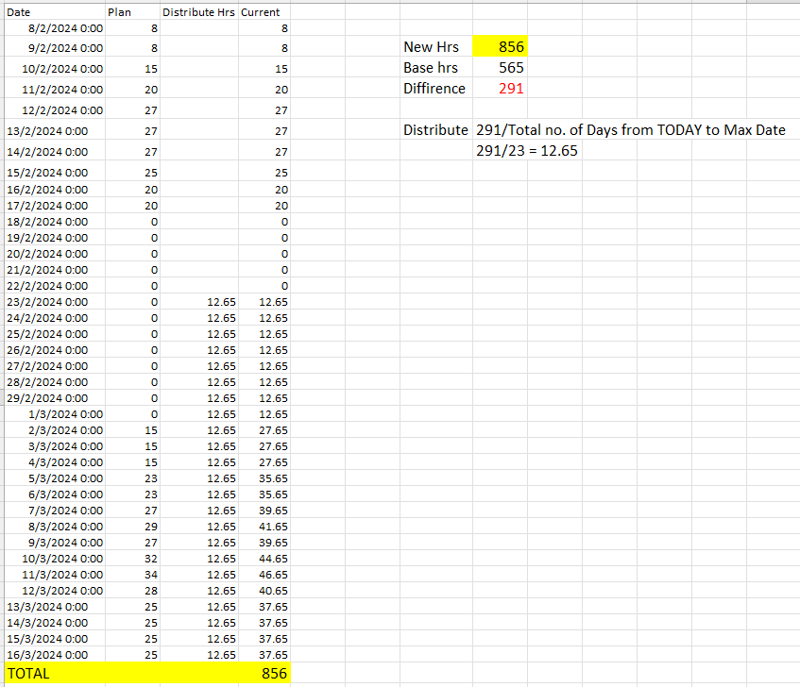Click the Plan value 29 for 8/3/2024
This screenshot has height=687, width=800.
point(132,527)
